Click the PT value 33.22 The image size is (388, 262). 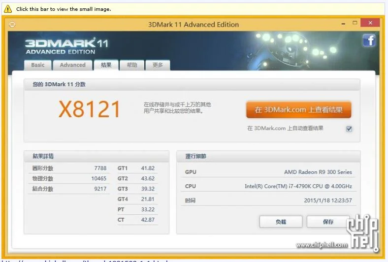click(x=148, y=209)
